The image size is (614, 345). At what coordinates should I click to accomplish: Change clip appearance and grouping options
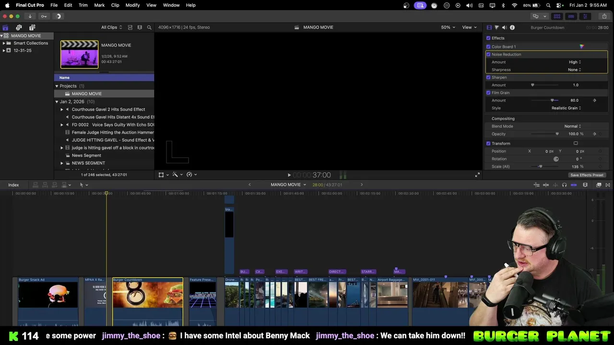[130, 27]
